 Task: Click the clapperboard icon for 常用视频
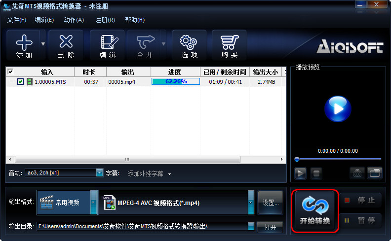[x=46, y=202]
